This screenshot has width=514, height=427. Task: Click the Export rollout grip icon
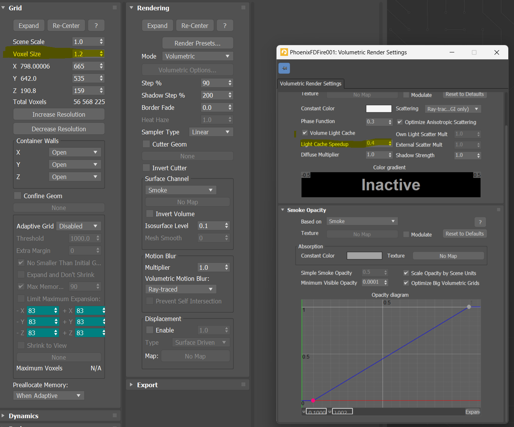243,385
